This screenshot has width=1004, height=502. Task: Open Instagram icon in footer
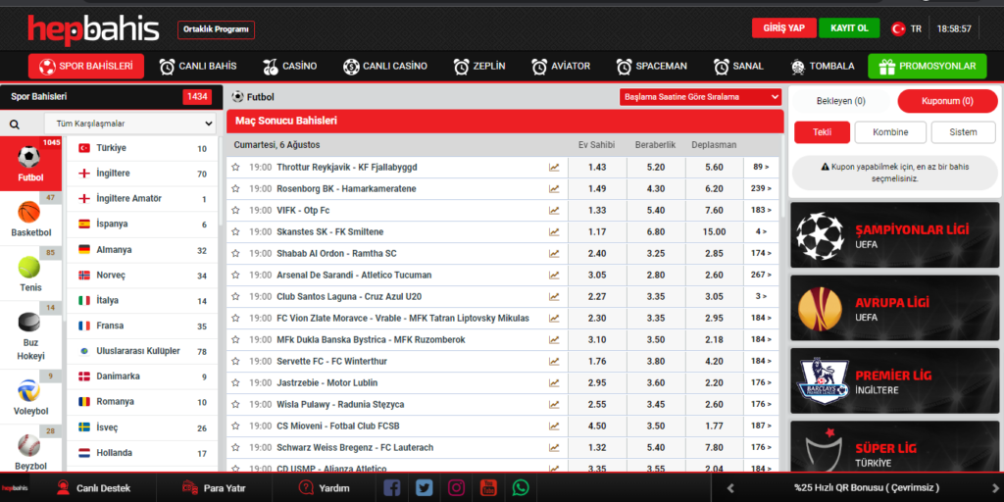(457, 488)
